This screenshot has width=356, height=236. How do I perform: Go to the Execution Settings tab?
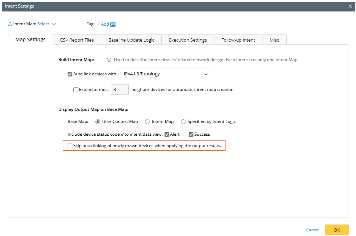point(188,40)
